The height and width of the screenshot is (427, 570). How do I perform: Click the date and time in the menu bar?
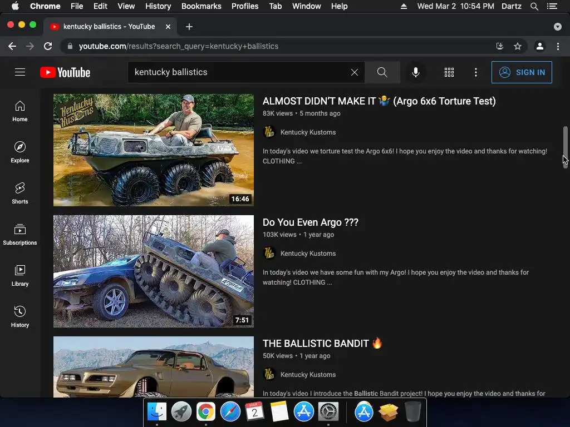[455, 6]
